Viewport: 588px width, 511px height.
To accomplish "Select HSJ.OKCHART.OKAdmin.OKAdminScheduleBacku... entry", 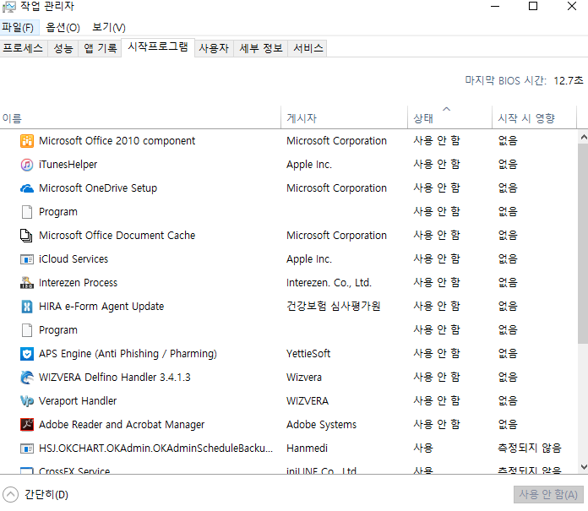I will pyautogui.click(x=156, y=448).
